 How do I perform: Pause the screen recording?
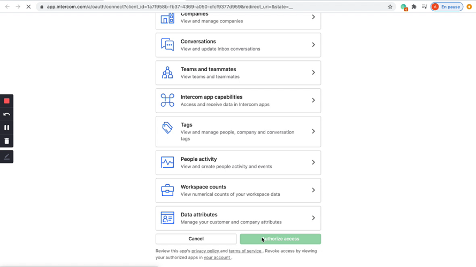[x=6, y=128]
